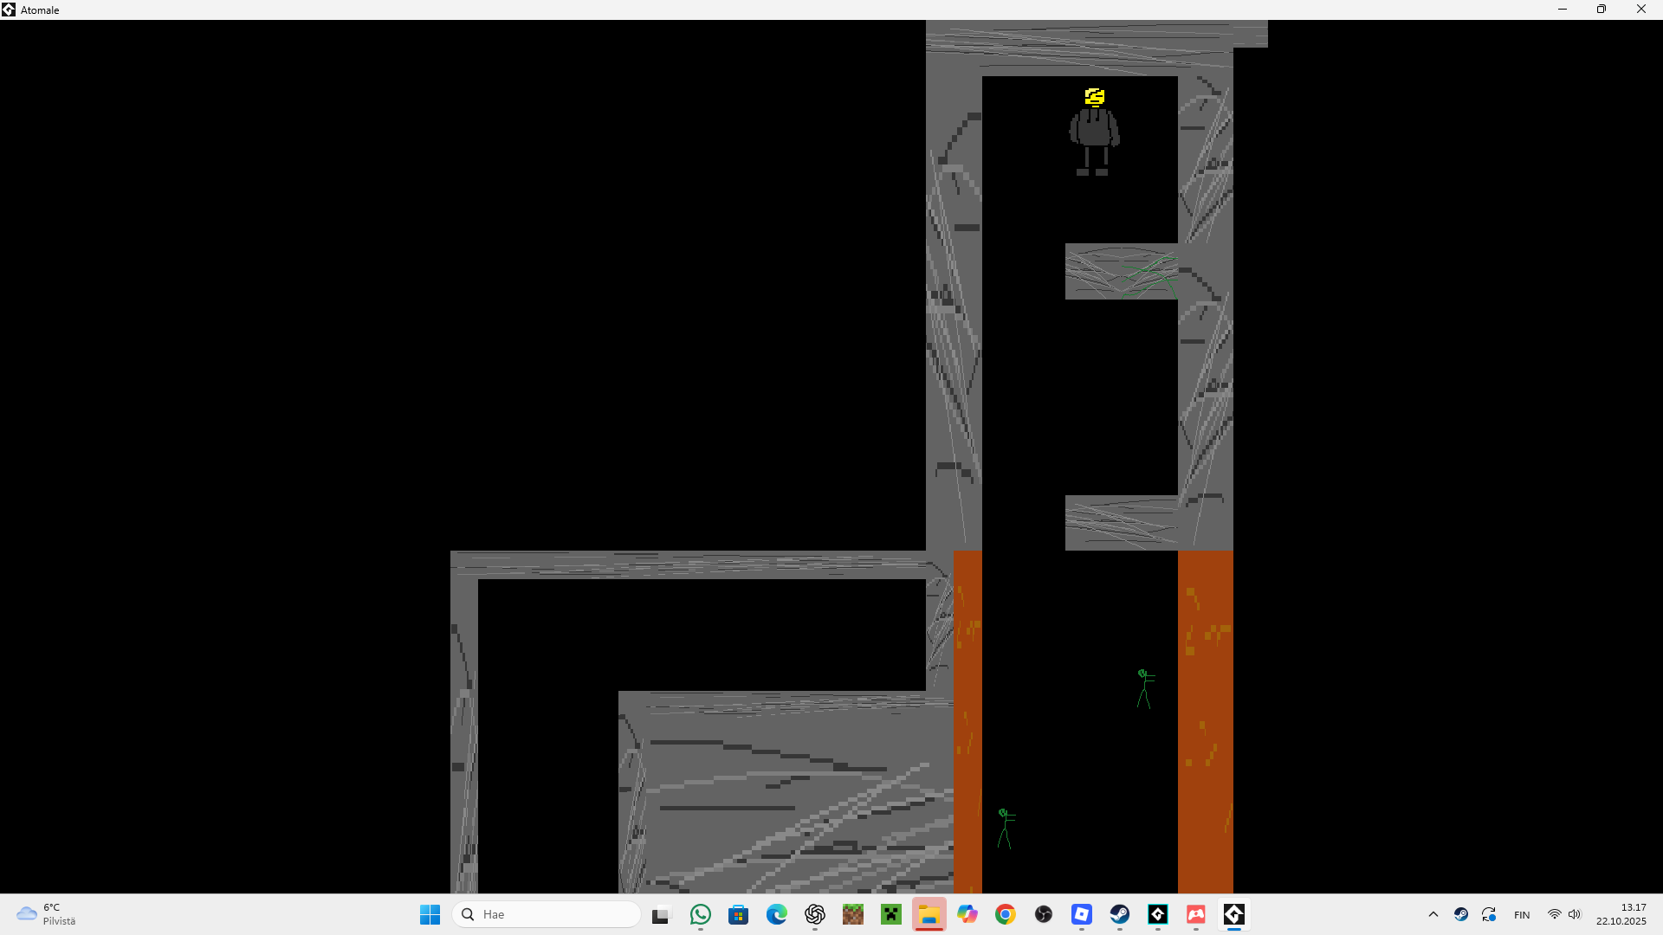The height and width of the screenshot is (935, 1663).
Task: Launch Google Chrome from the taskbar
Action: tap(1005, 914)
